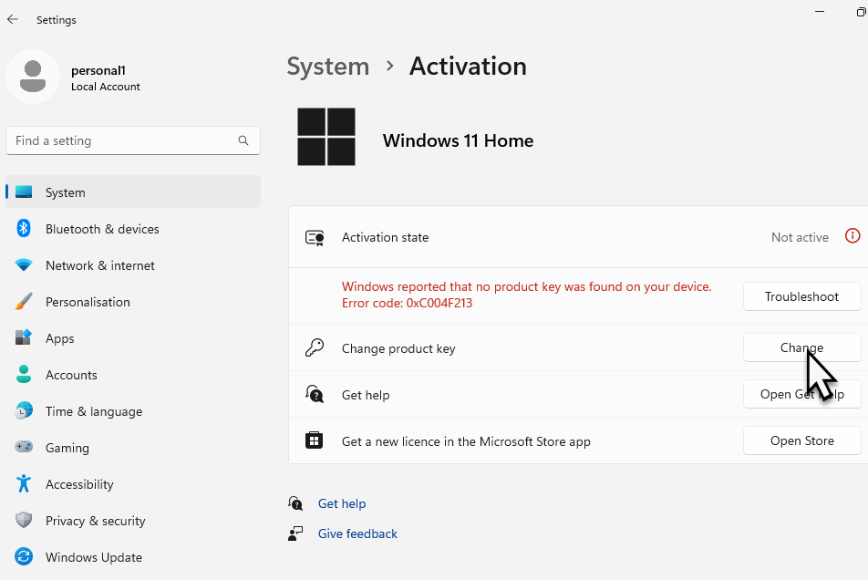Viewport: 868px width, 580px height.
Task: Click the red activation error info icon
Action: (x=852, y=236)
